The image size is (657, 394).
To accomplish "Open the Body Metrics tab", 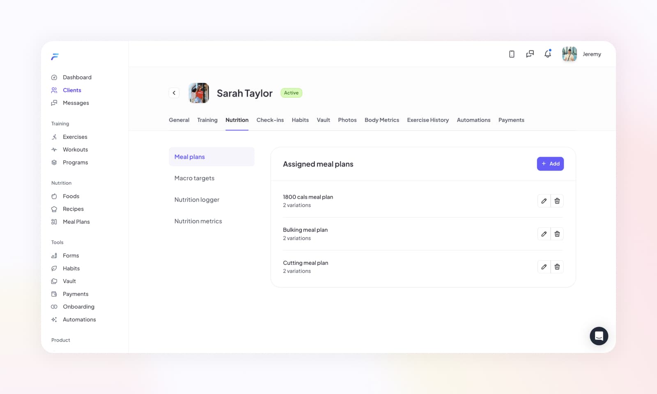I will (x=381, y=120).
